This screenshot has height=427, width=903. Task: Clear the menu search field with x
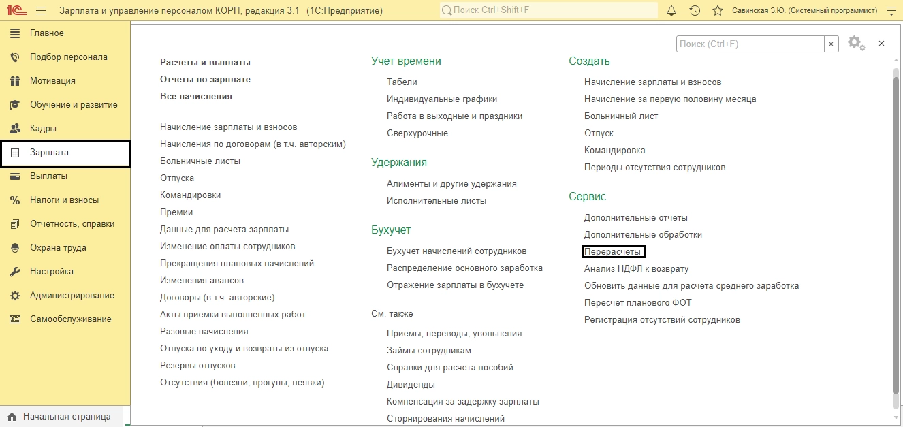click(x=831, y=44)
